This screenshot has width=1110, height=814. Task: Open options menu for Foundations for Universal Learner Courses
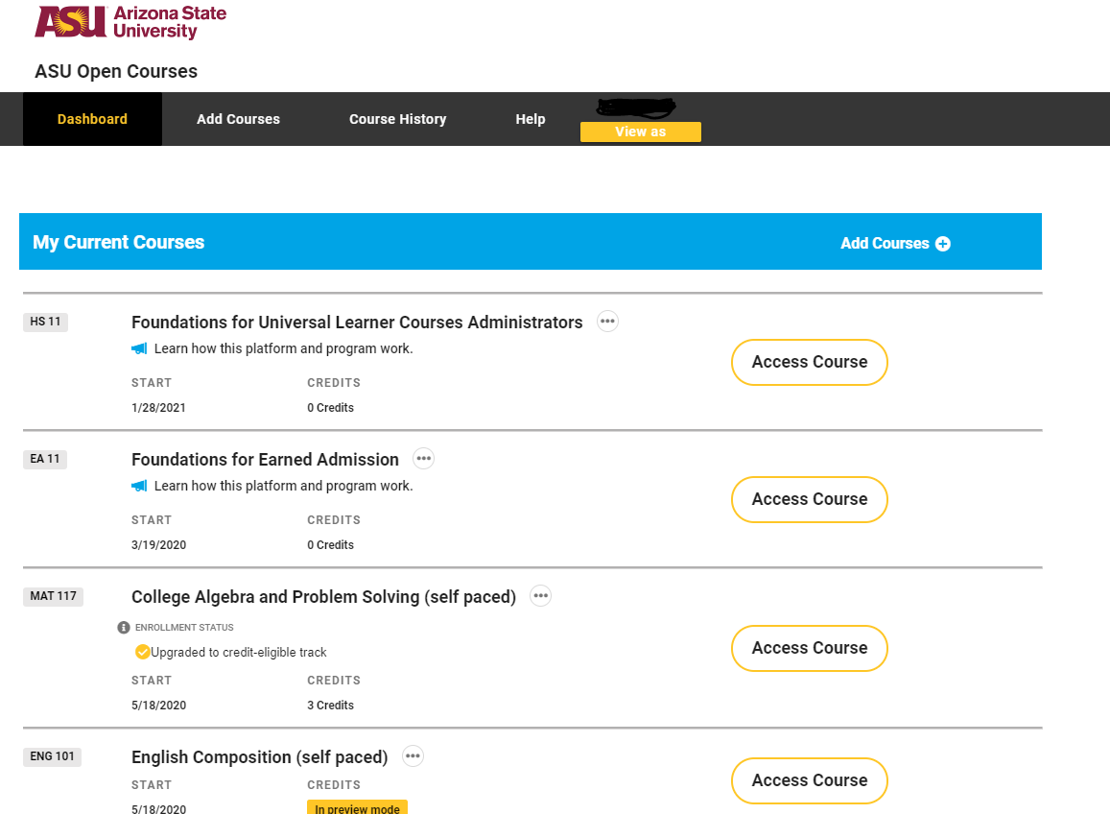point(607,322)
